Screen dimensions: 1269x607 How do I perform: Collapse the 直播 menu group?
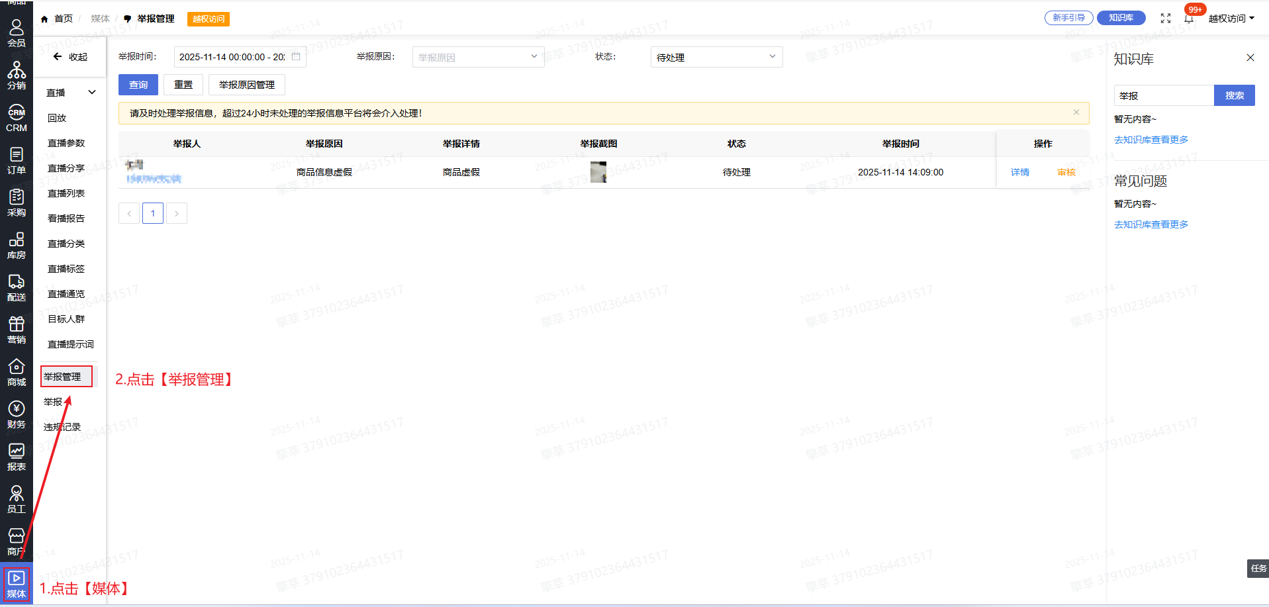(x=91, y=93)
